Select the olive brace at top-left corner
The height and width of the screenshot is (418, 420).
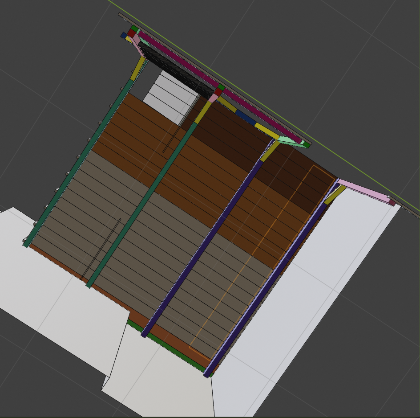pos(138,67)
